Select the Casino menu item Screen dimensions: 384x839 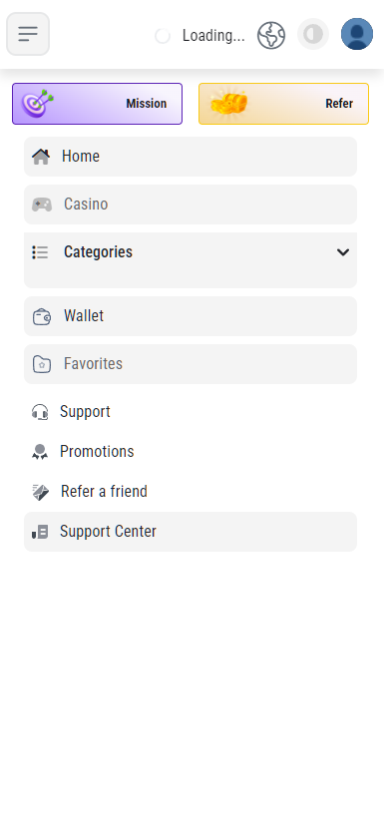pyautogui.click(x=191, y=205)
